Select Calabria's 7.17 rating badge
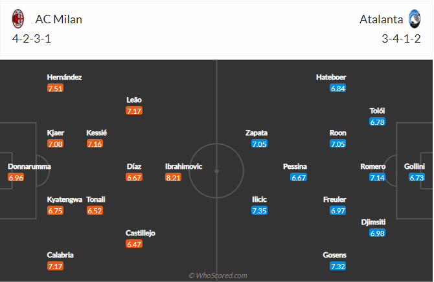 pos(55,266)
